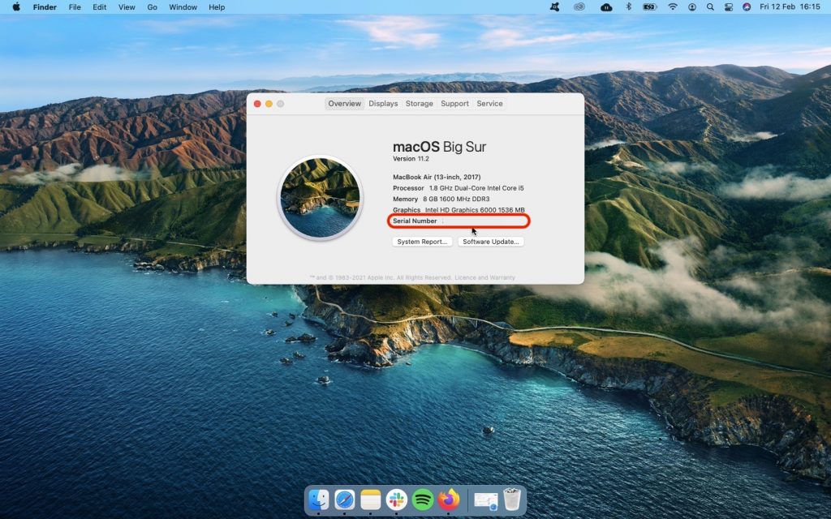831x519 pixels.
Task: Click the Software Update button
Action: coord(490,241)
